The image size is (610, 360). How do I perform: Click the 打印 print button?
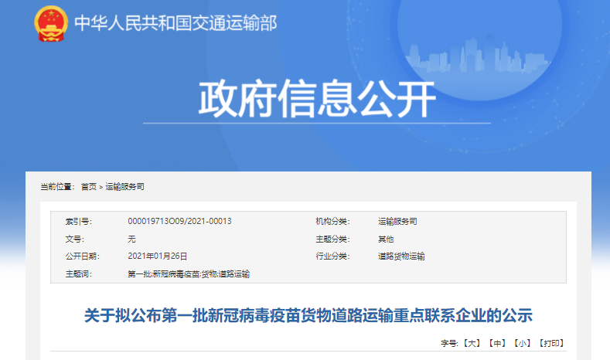(x=551, y=342)
